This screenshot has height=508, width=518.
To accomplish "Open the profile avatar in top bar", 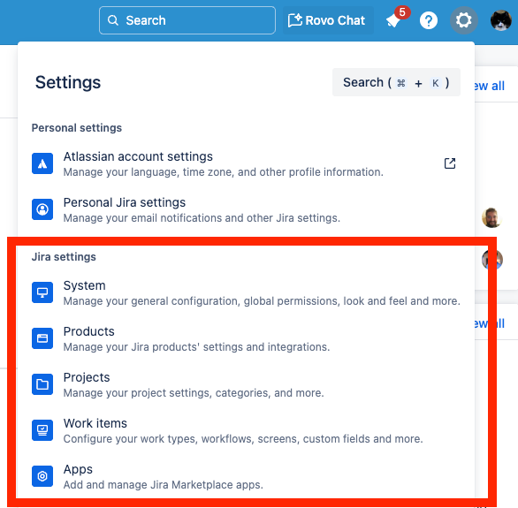I will (x=501, y=20).
